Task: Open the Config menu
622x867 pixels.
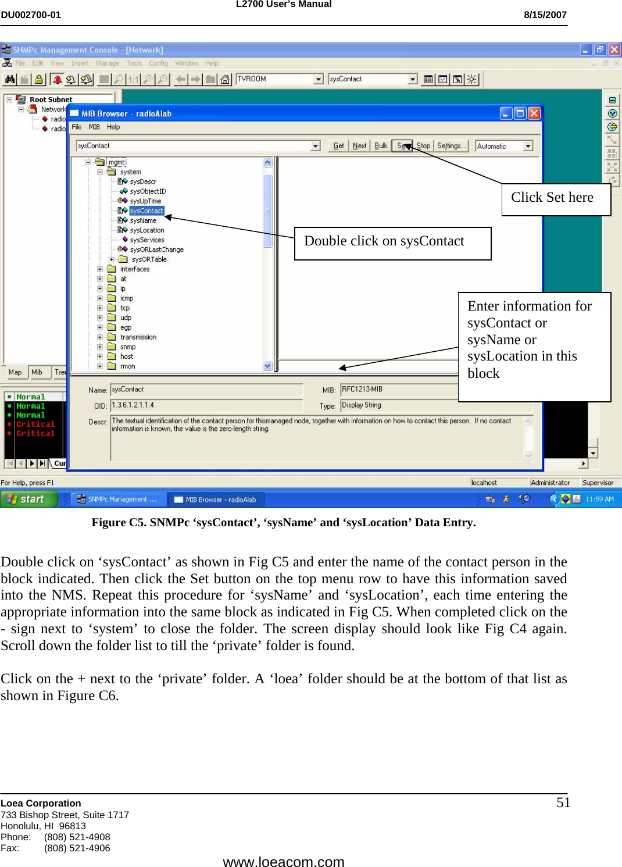Action: point(158,63)
